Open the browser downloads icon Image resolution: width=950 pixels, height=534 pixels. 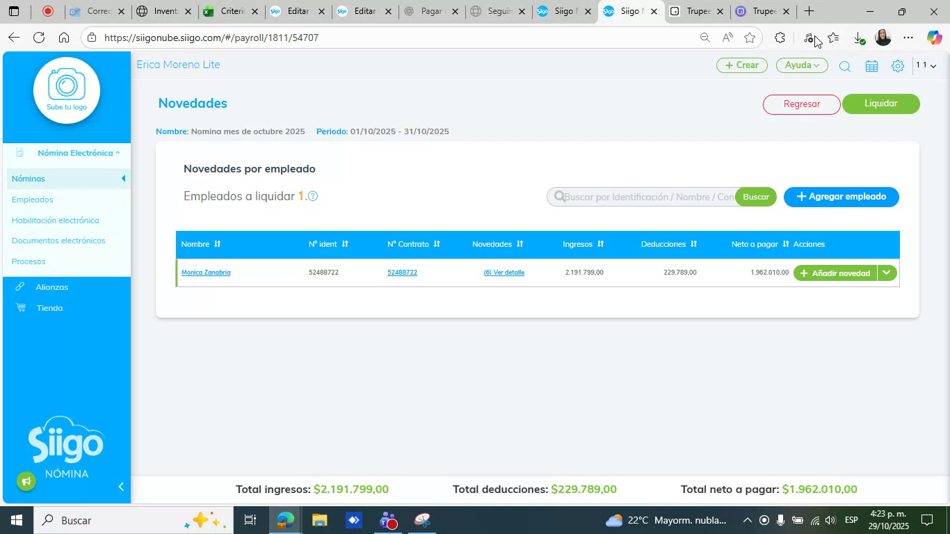859,38
